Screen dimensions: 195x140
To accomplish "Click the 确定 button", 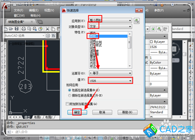I will click(x=77, y=112).
